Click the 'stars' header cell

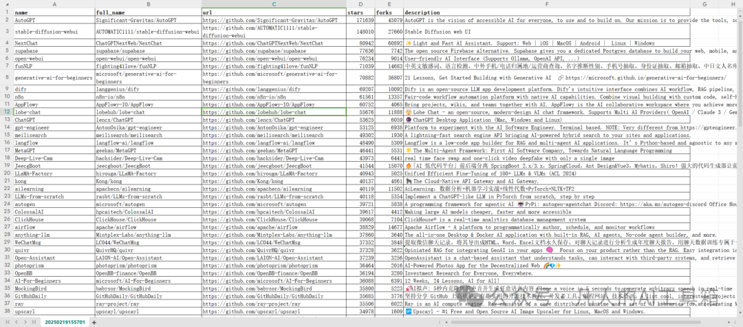point(360,12)
